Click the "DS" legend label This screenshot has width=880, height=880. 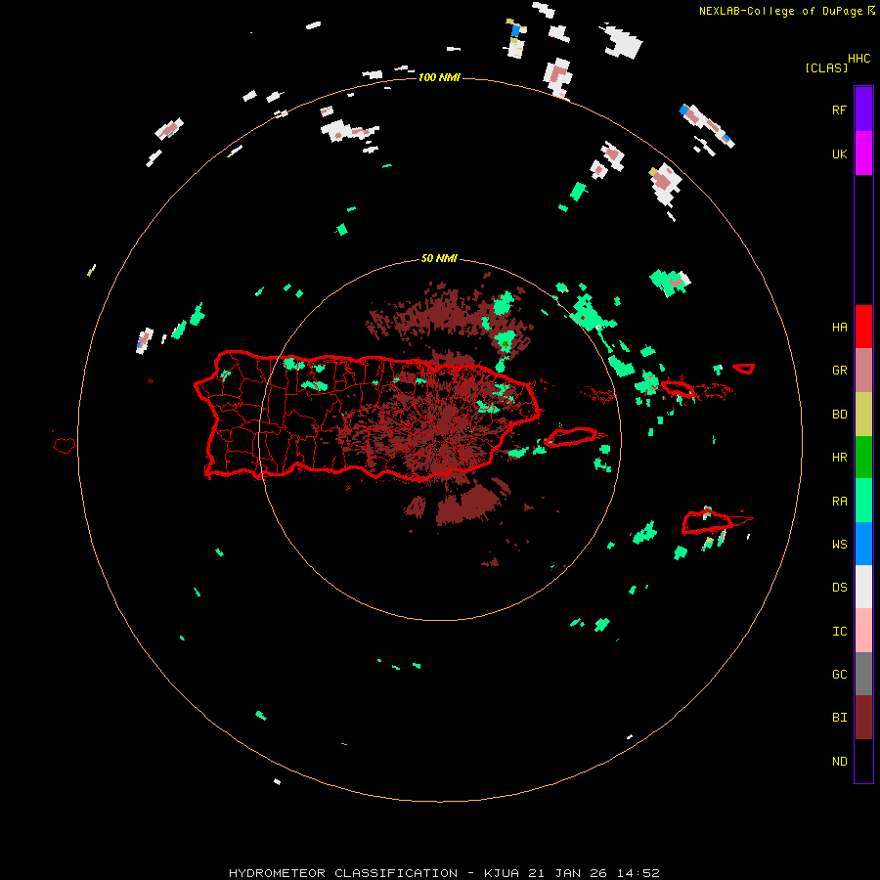(x=839, y=588)
